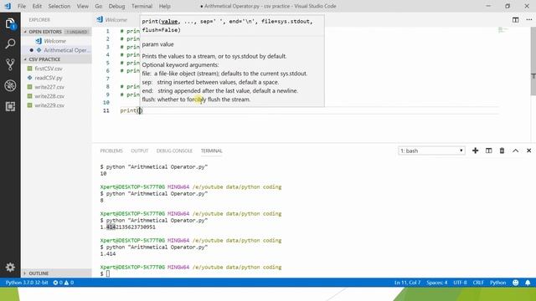Maximize the panel with up chevron

click(516, 150)
